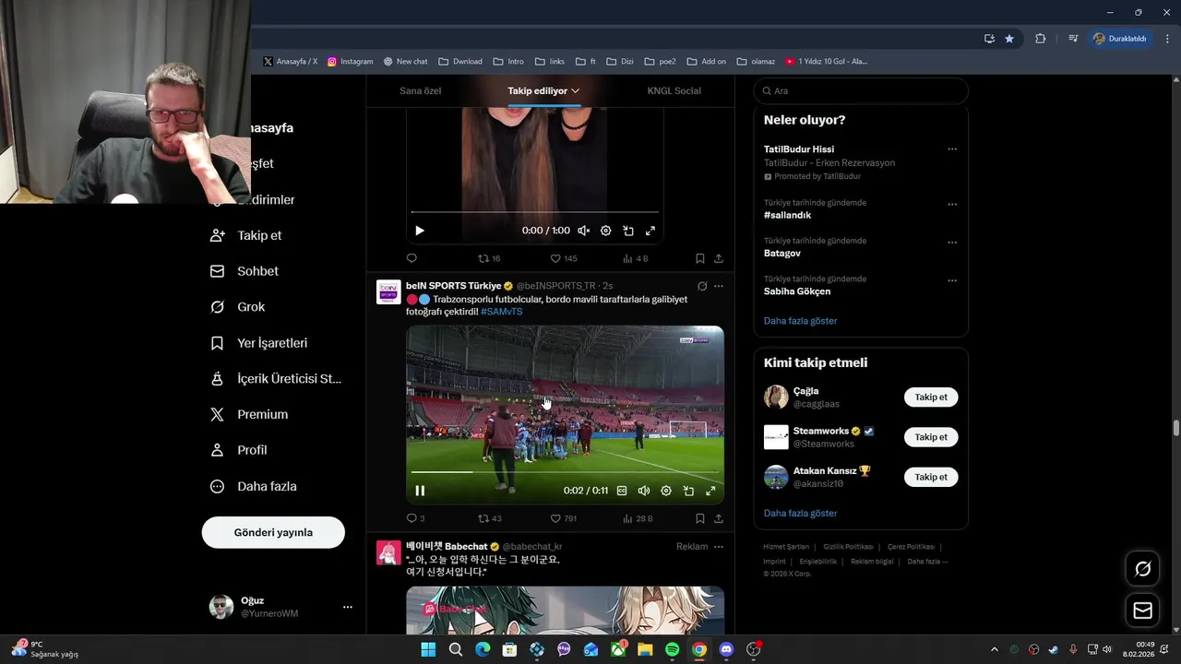This screenshot has height=664, width=1181.
Task: Seek on the beIN SPORTS video progress bar
Action: (565, 472)
